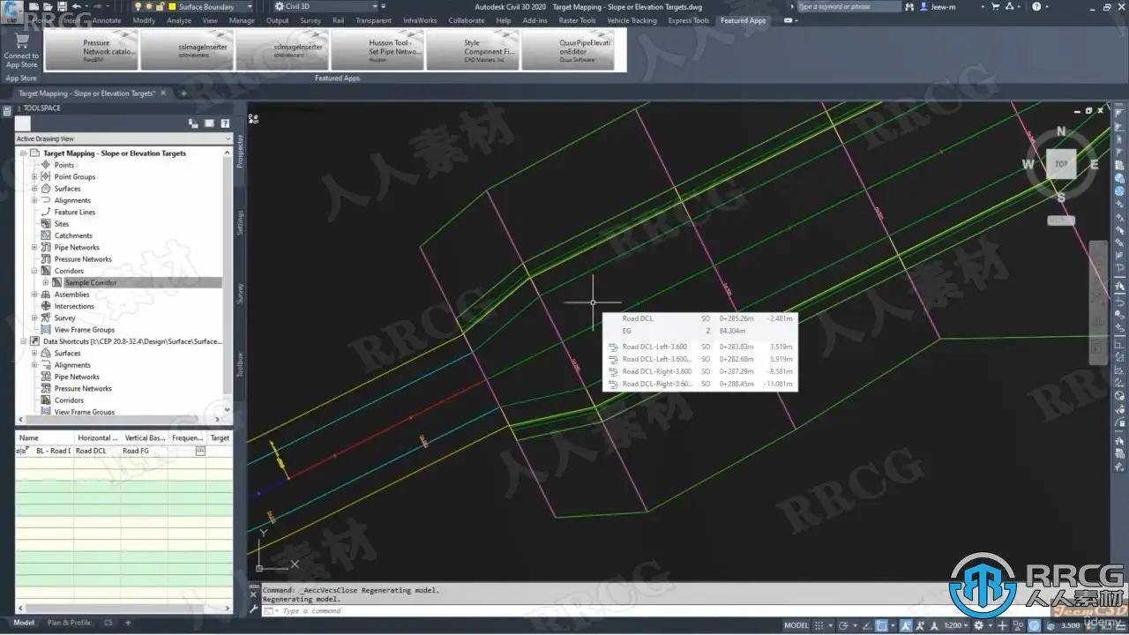Screen dimensions: 1129x635
Task: Click the TOP face of the ViewCube
Action: pyautogui.click(x=1061, y=164)
